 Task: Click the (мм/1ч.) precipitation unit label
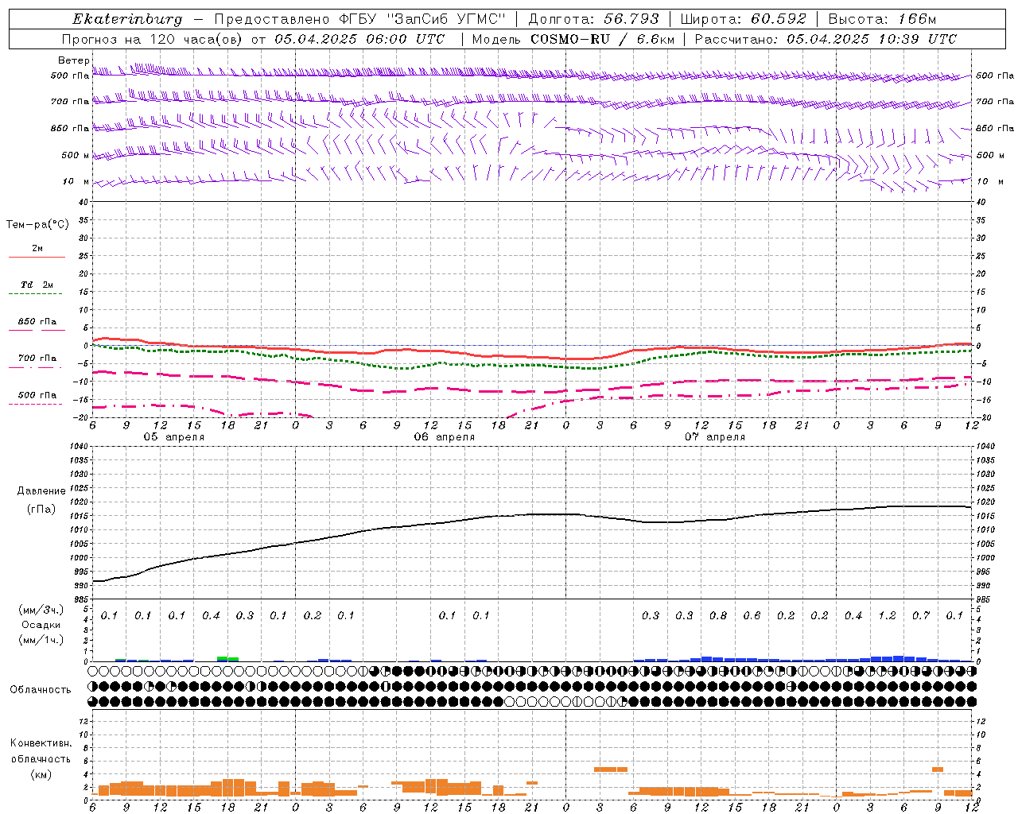(41, 640)
